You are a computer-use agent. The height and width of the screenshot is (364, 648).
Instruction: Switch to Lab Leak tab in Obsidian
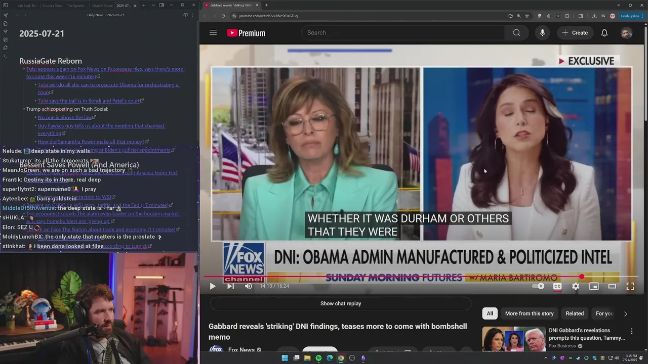click(27, 6)
